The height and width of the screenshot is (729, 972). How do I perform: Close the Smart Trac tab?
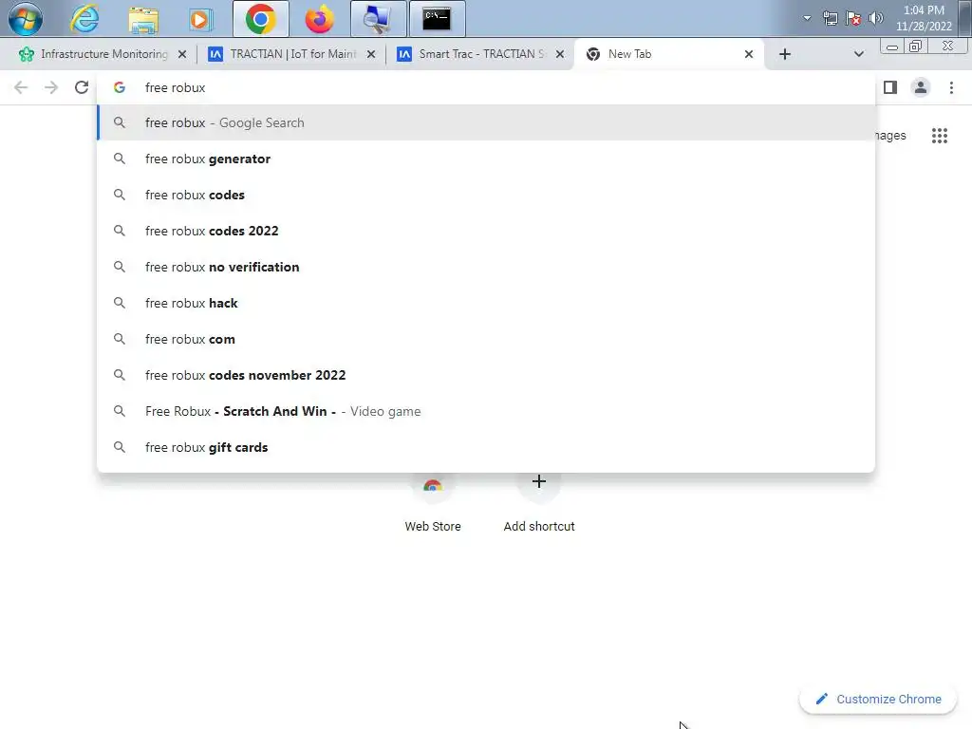coord(560,54)
